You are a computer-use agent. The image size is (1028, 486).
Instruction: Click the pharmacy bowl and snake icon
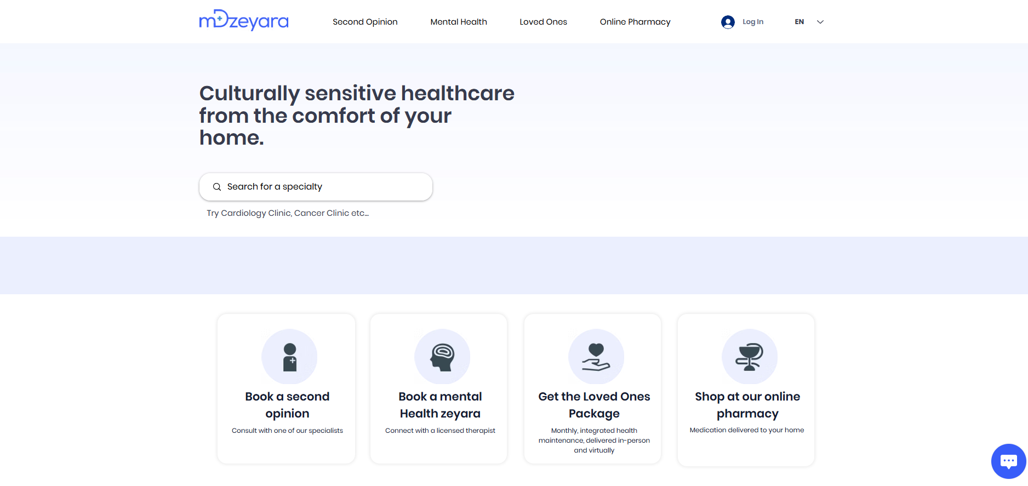click(x=750, y=357)
